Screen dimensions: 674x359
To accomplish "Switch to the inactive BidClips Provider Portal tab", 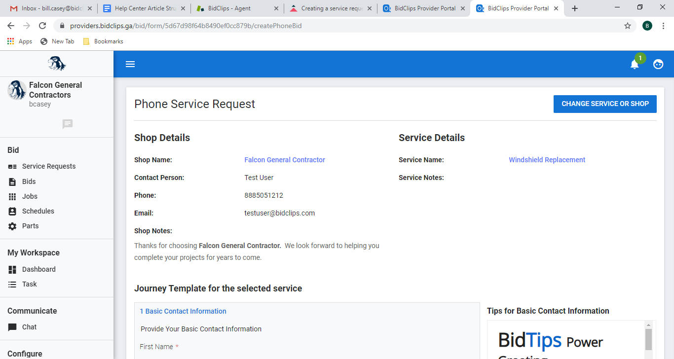I will point(424,8).
